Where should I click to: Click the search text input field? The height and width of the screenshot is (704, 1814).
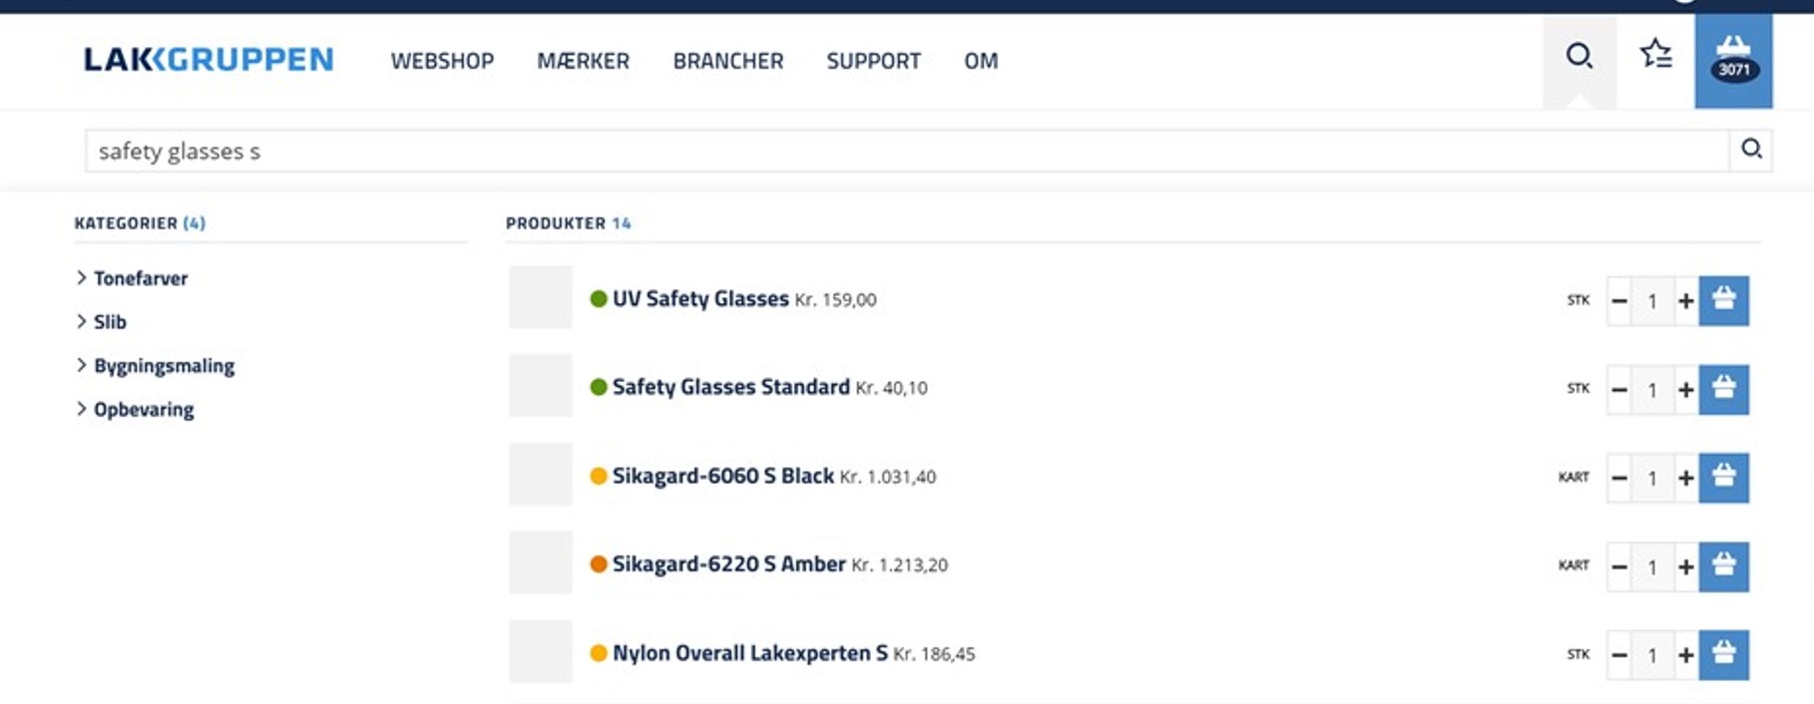[898, 152]
